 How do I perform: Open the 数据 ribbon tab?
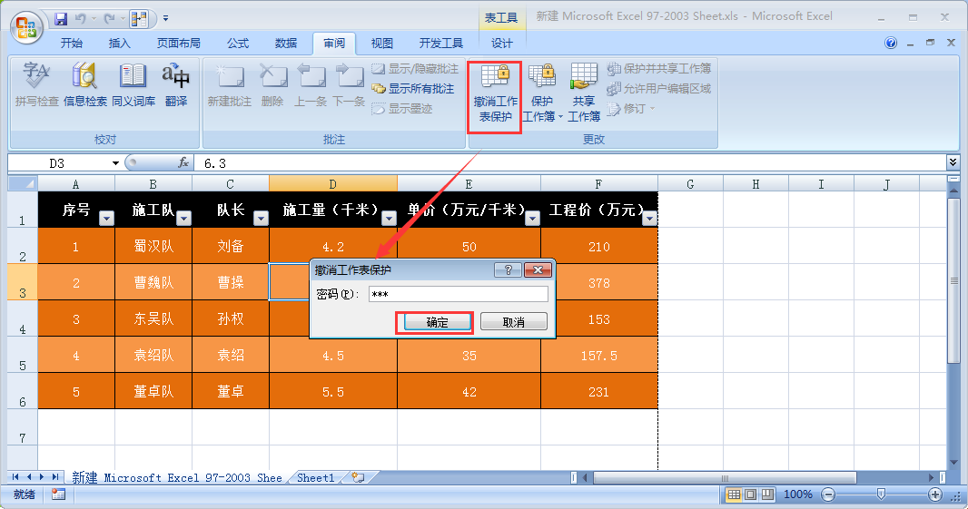tap(286, 44)
